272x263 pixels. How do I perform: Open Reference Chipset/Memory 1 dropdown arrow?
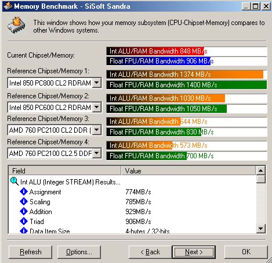tap(97, 83)
